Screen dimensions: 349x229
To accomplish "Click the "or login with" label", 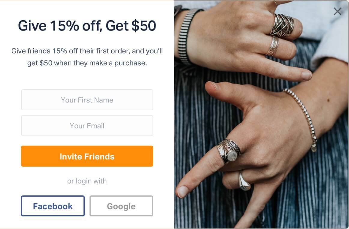I will pos(87,181).
